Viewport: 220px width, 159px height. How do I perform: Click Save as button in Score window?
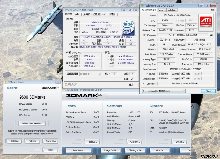51,141
